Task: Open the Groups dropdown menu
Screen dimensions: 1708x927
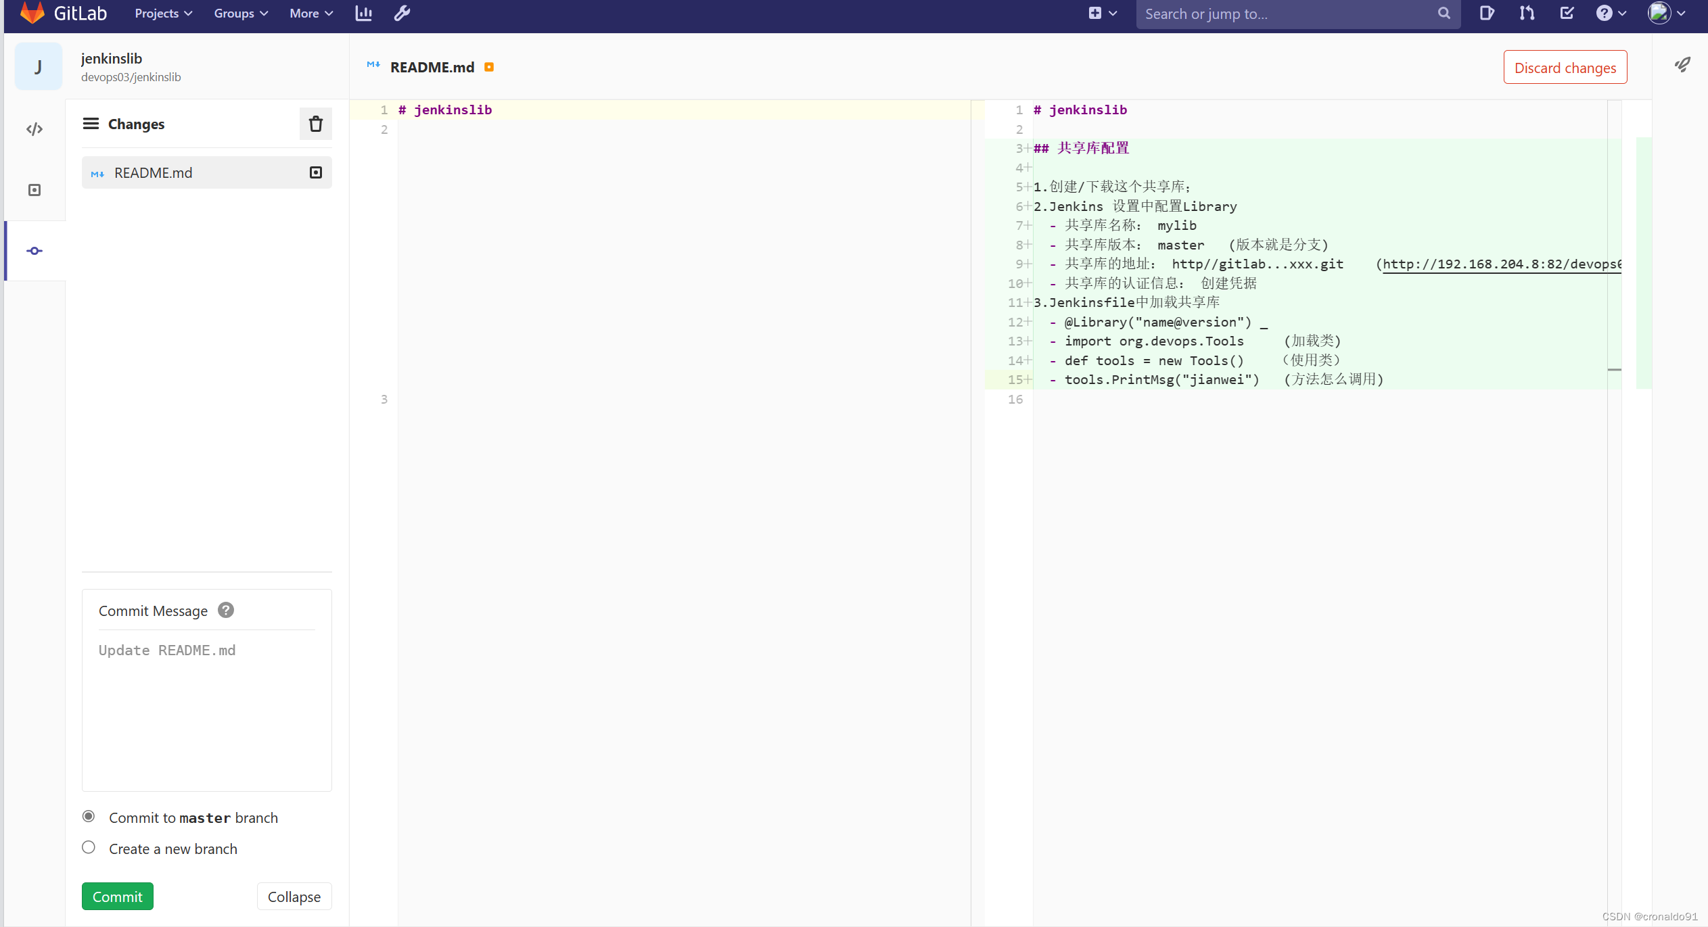Action: click(x=241, y=14)
